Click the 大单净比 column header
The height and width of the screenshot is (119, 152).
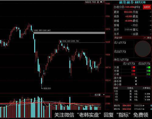[147, 88]
